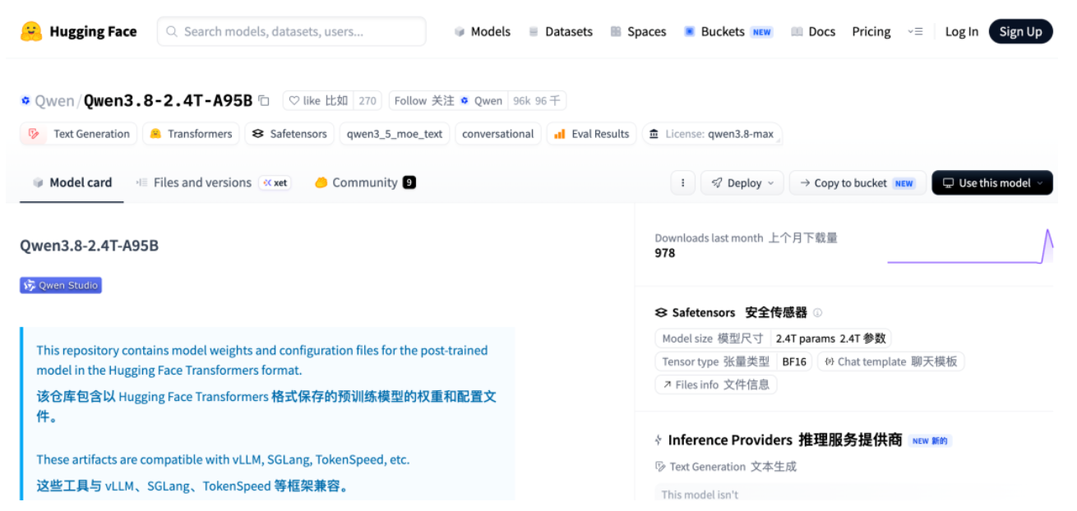
Task: Click the Use this model monitor icon
Action: 948,182
